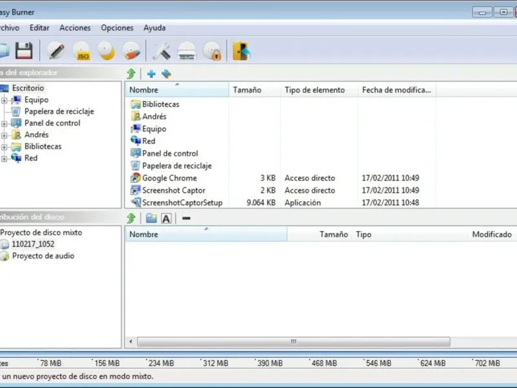Expand the Red tree node
The image size is (517, 388).
5,158
